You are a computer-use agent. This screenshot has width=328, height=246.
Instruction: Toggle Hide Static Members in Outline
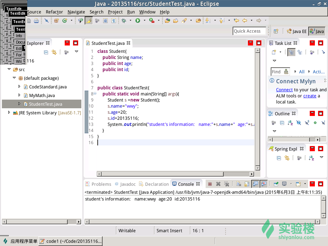[x=307, y=123]
